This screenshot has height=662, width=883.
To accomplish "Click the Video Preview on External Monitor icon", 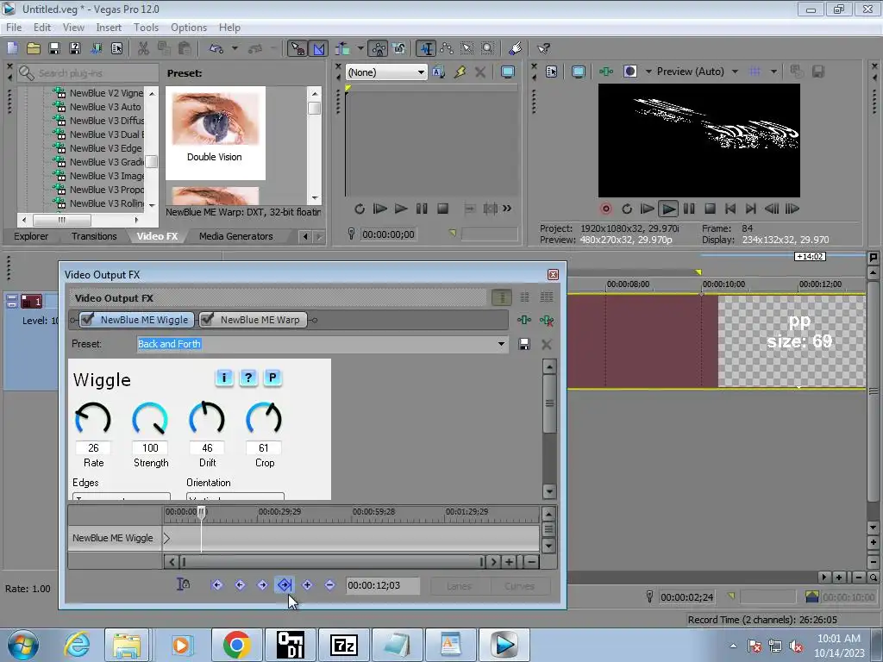I will click(x=579, y=72).
